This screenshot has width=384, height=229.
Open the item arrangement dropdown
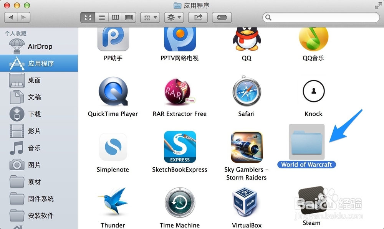pyautogui.click(x=150, y=17)
